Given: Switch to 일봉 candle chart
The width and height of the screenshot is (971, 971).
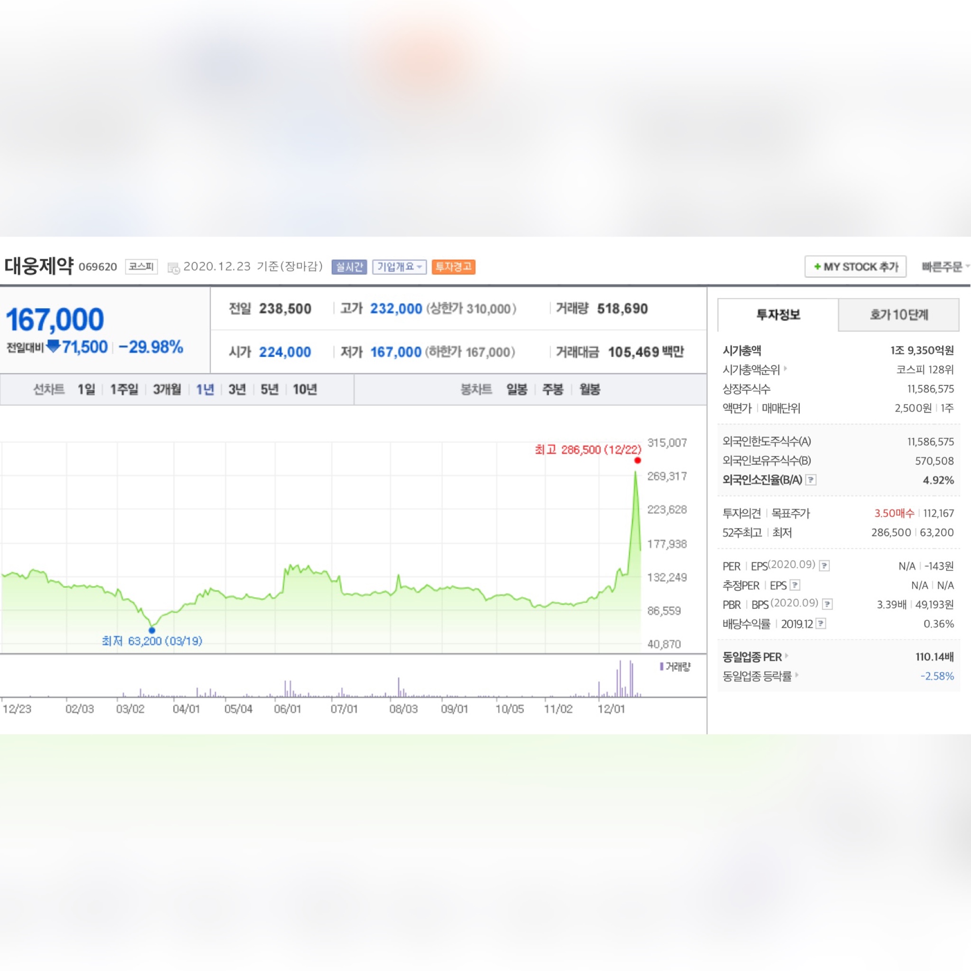Looking at the screenshot, I should point(517,390).
